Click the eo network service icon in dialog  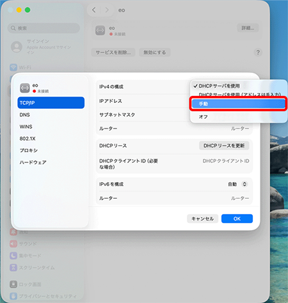tap(25, 88)
